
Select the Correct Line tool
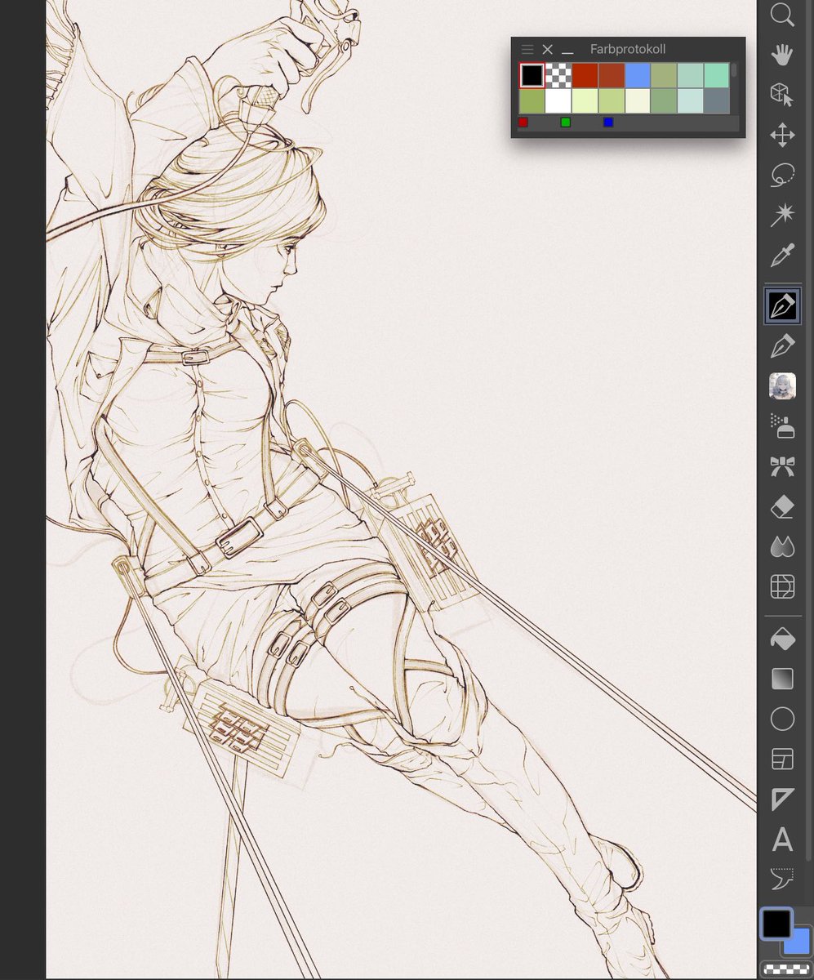pos(782,879)
